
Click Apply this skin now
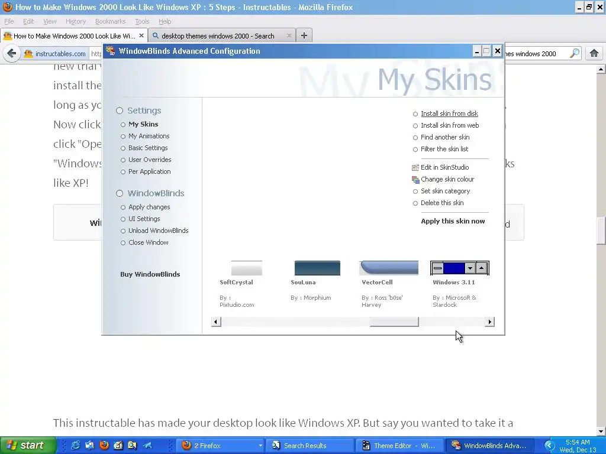coord(453,221)
